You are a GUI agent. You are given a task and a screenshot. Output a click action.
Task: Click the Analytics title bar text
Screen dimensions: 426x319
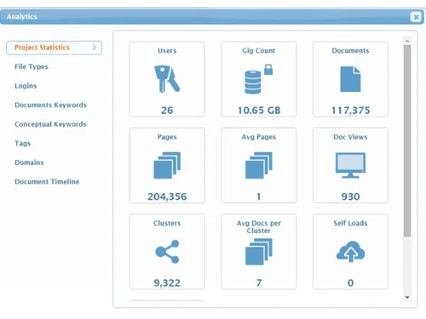coord(22,17)
